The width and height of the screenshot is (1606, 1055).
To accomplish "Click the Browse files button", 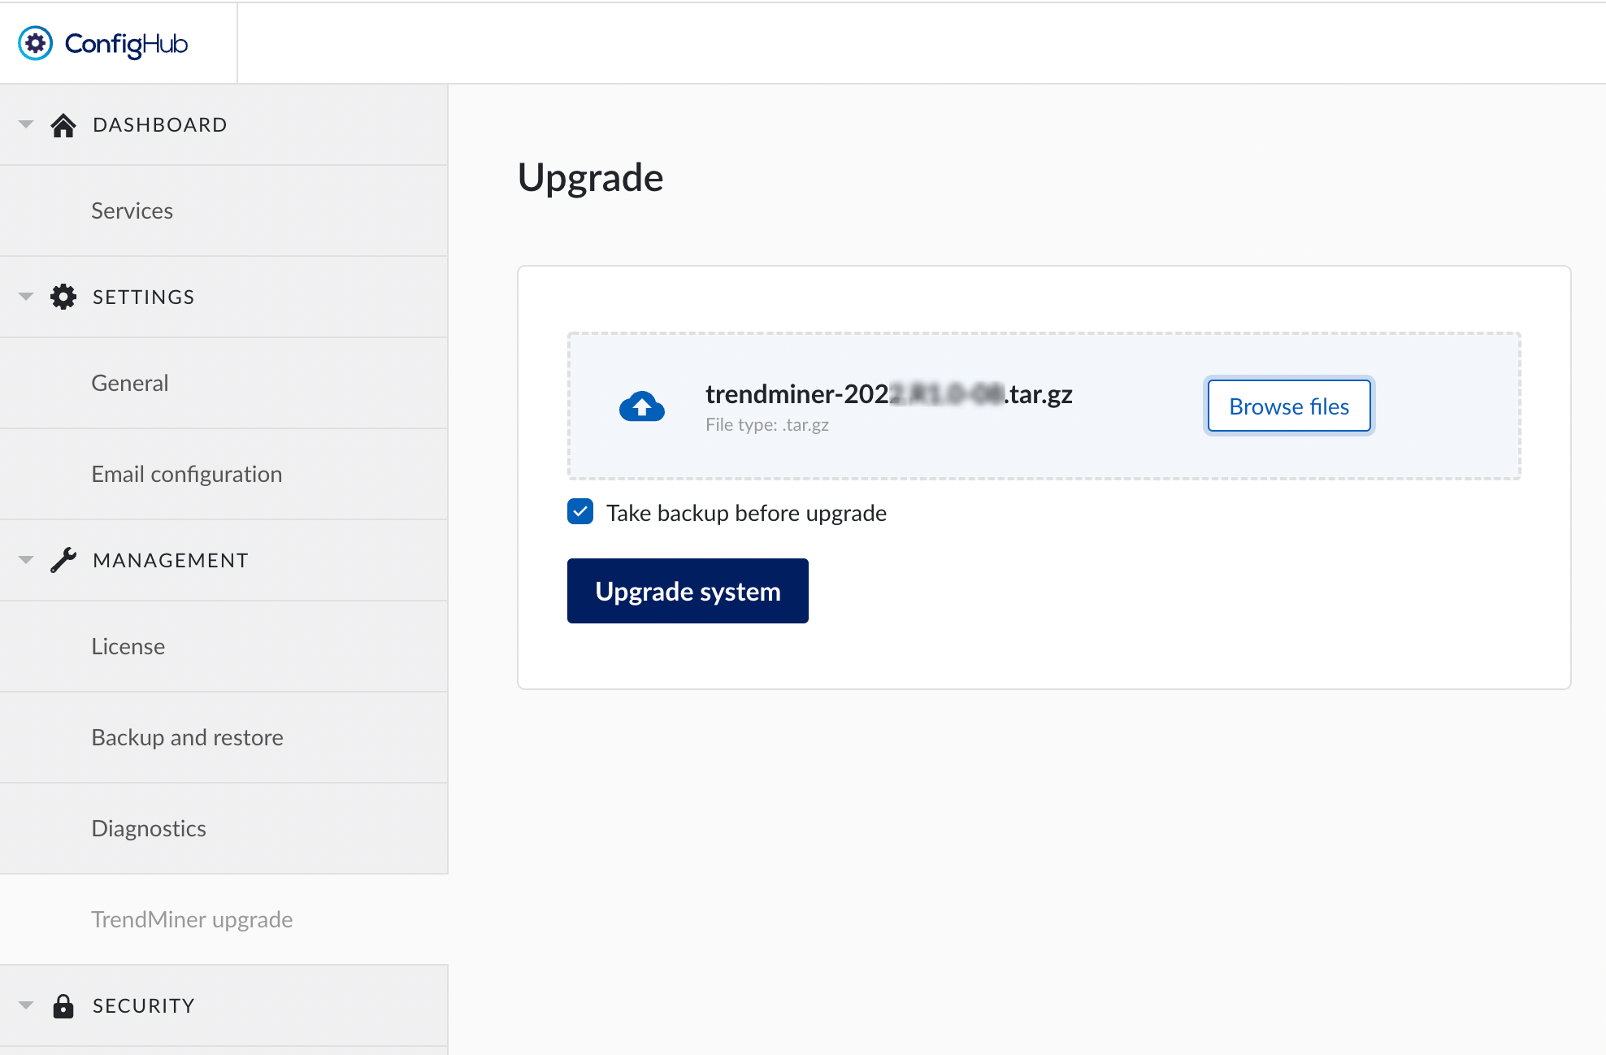I will tap(1289, 406).
